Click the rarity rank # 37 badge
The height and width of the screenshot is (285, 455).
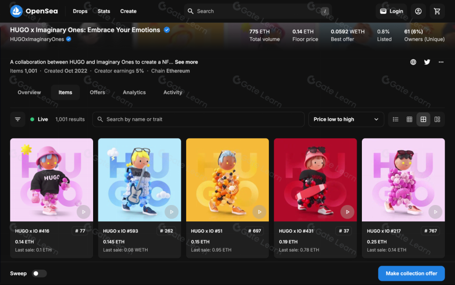pyautogui.click(x=344, y=231)
